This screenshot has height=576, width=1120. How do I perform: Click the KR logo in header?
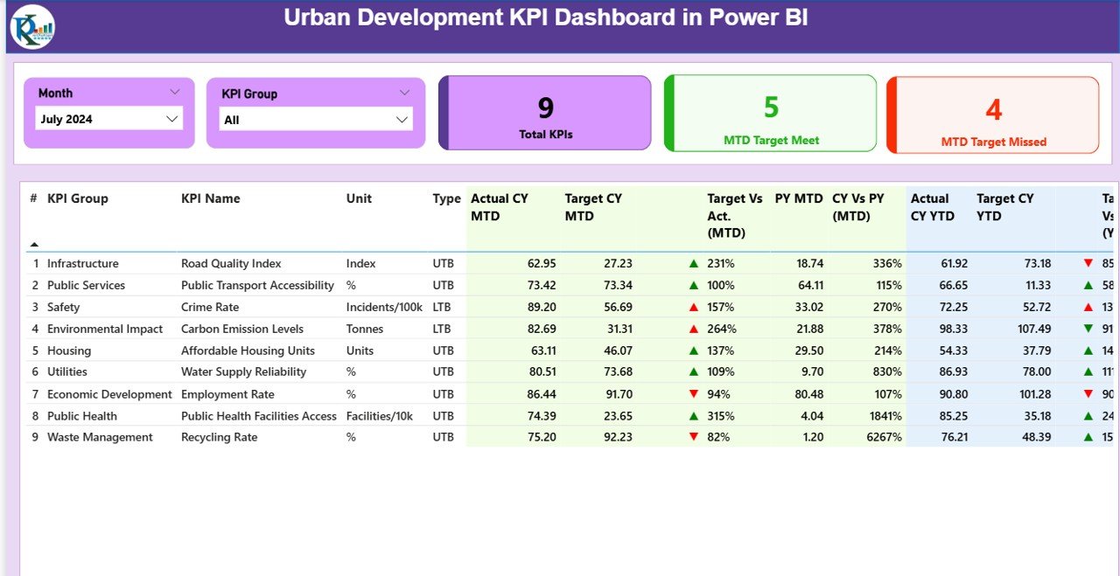tap(32, 26)
